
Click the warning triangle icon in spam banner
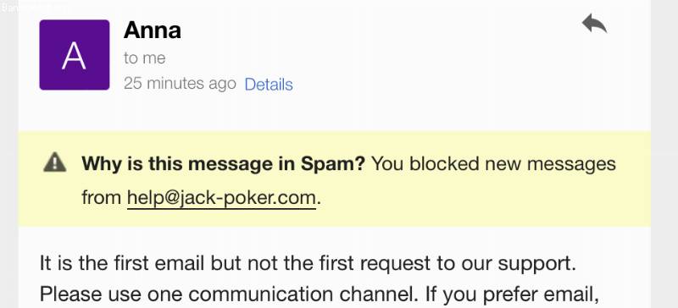click(55, 162)
